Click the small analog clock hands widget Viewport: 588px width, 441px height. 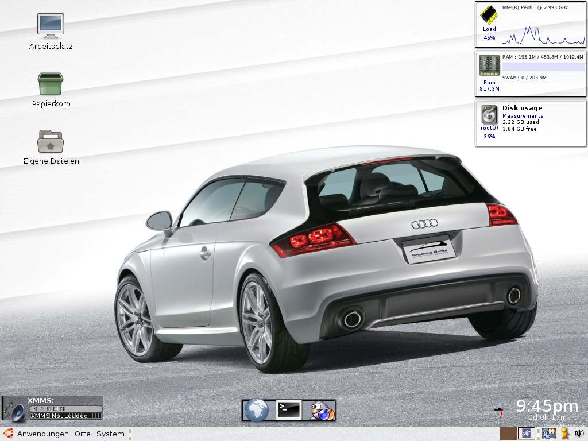[x=500, y=412]
